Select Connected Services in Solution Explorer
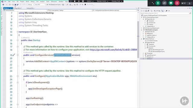This screenshot has height=108, width=193. (x=152, y=41)
